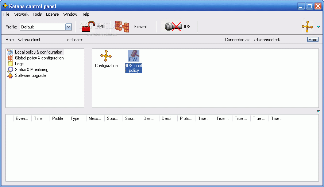Image resolution: width=324 pixels, height=187 pixels.
Task: Select the IDS local policy gavel icon
Action: point(134,56)
